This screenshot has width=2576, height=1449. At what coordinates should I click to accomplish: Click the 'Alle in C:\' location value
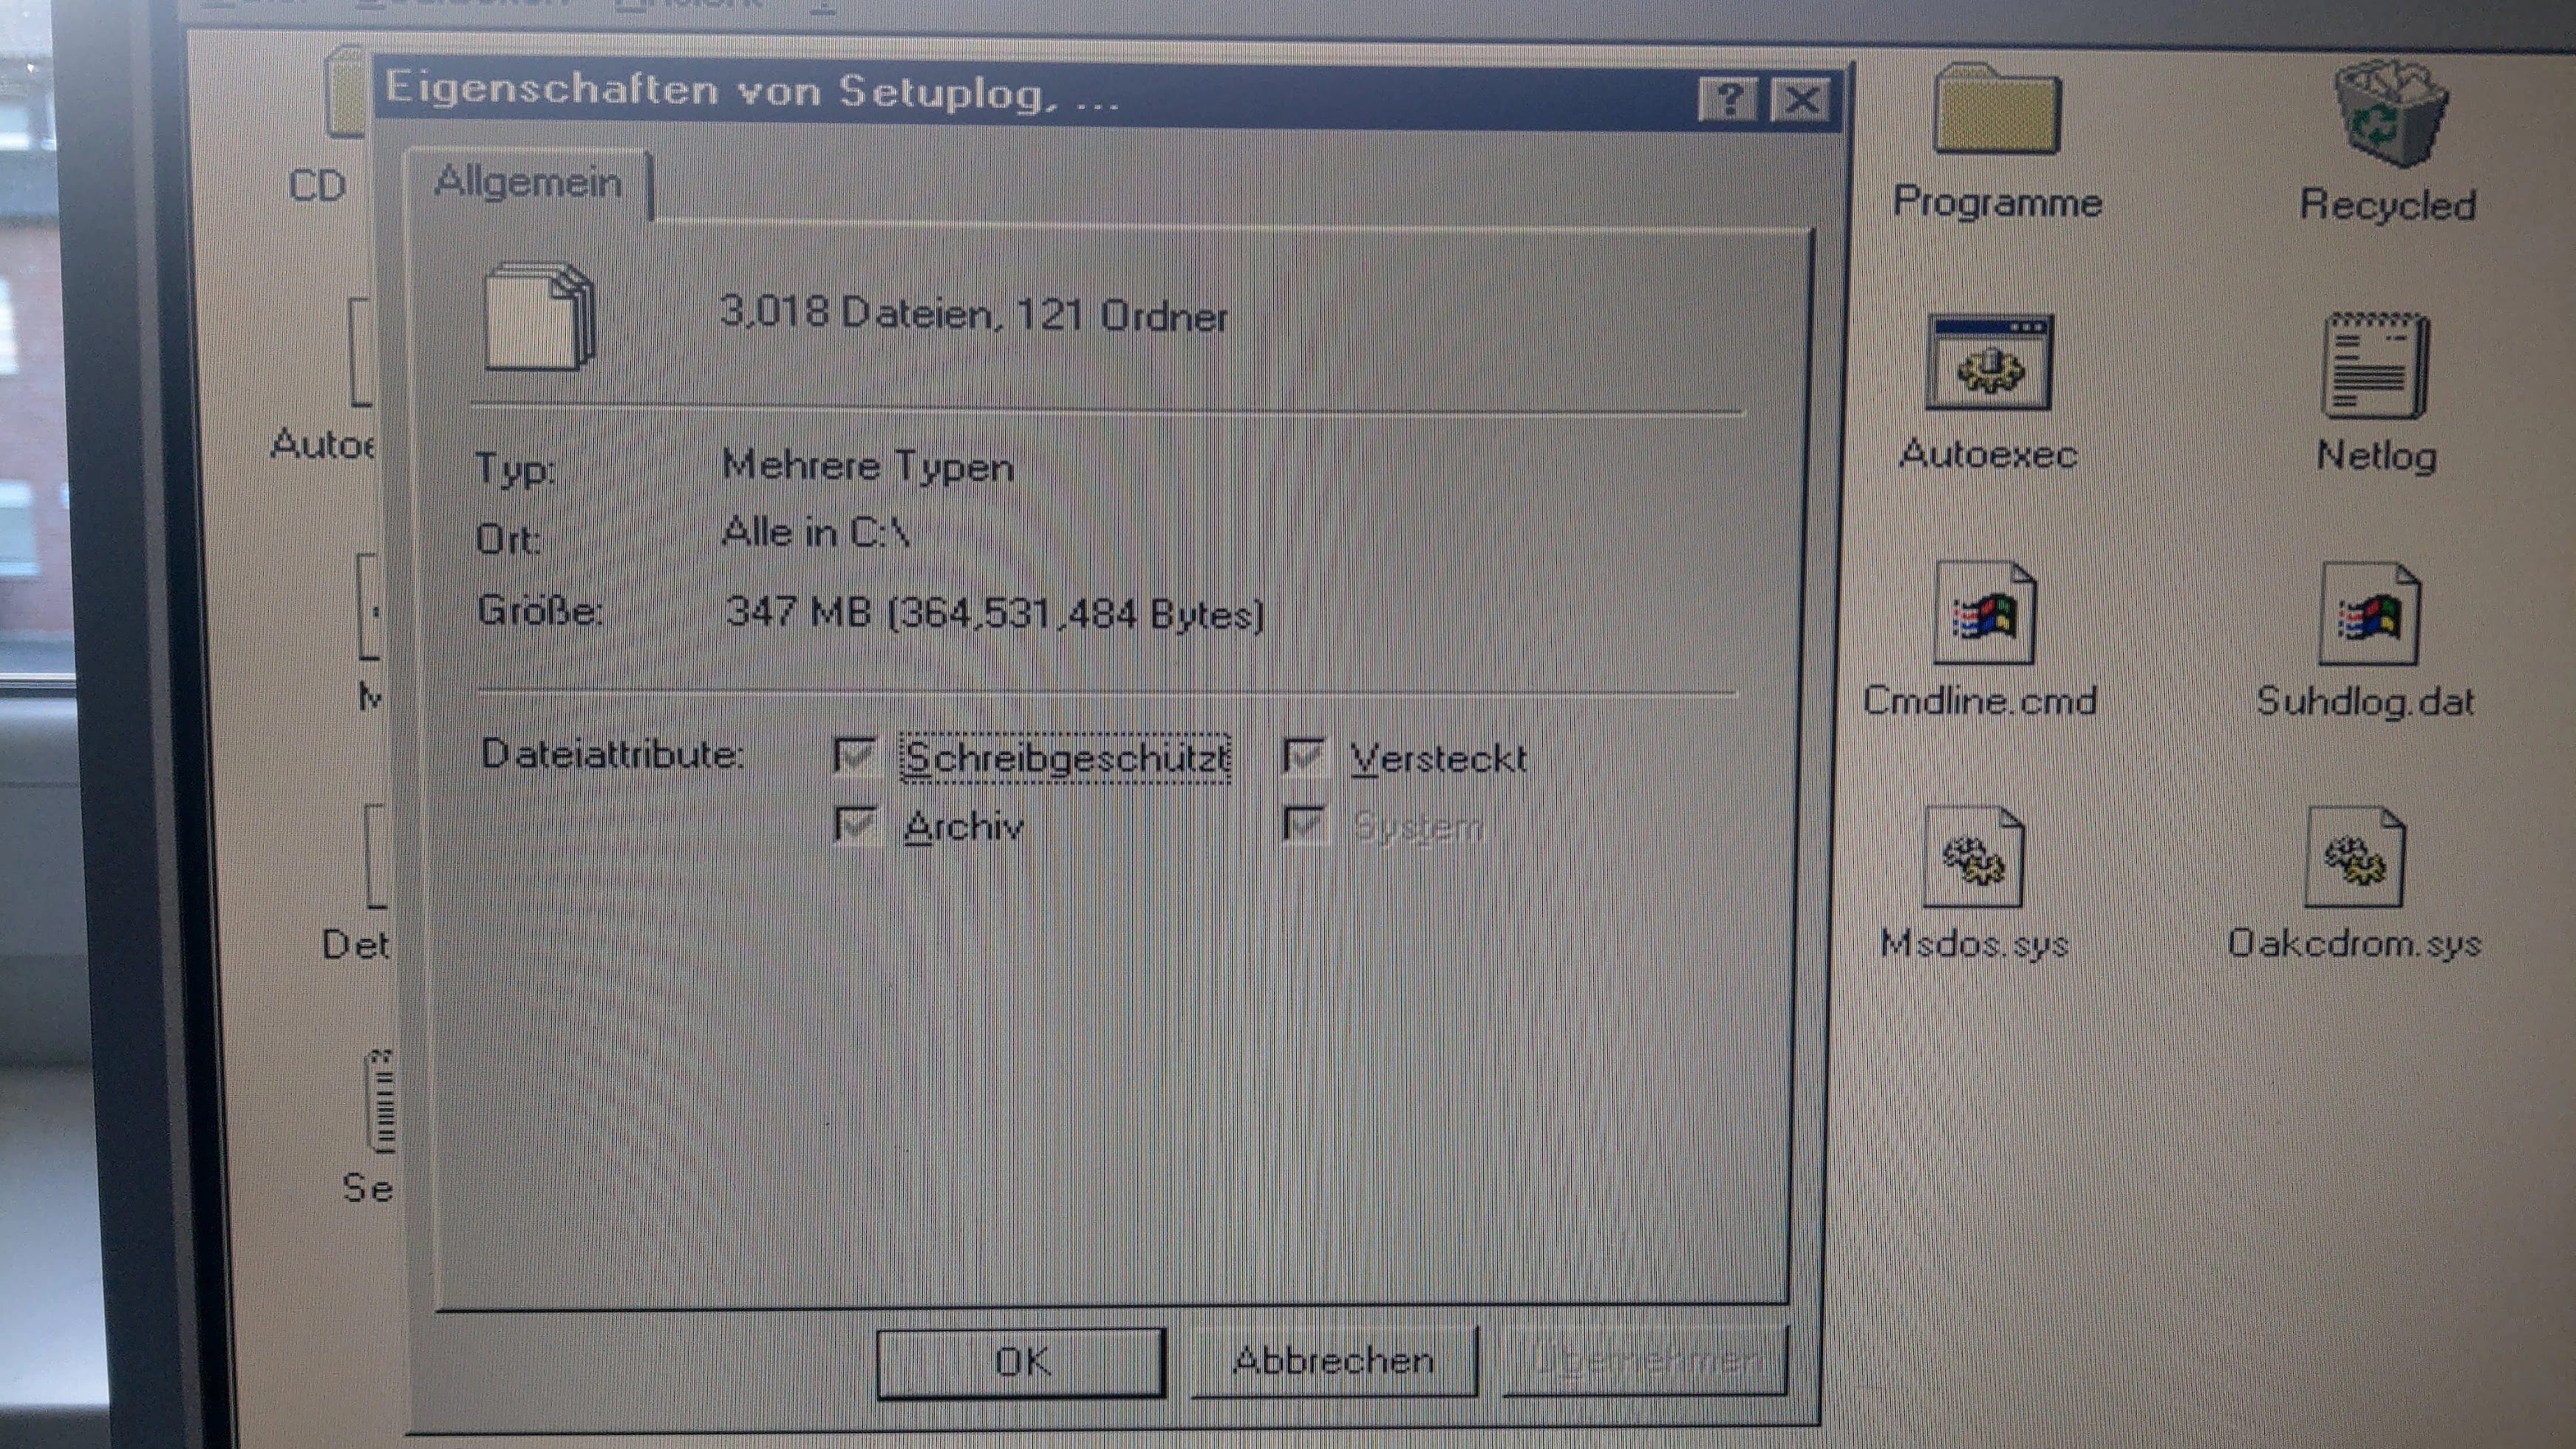click(815, 533)
